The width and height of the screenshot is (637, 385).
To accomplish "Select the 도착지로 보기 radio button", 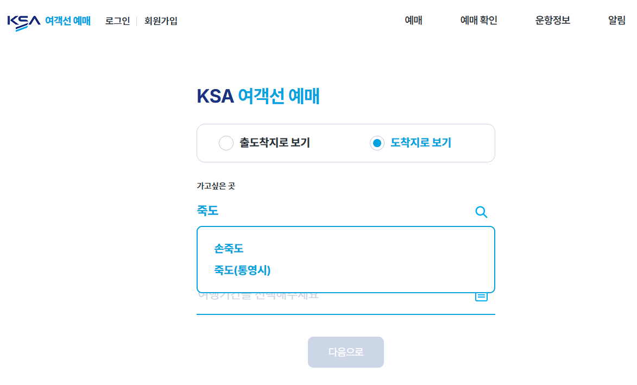I will (377, 143).
